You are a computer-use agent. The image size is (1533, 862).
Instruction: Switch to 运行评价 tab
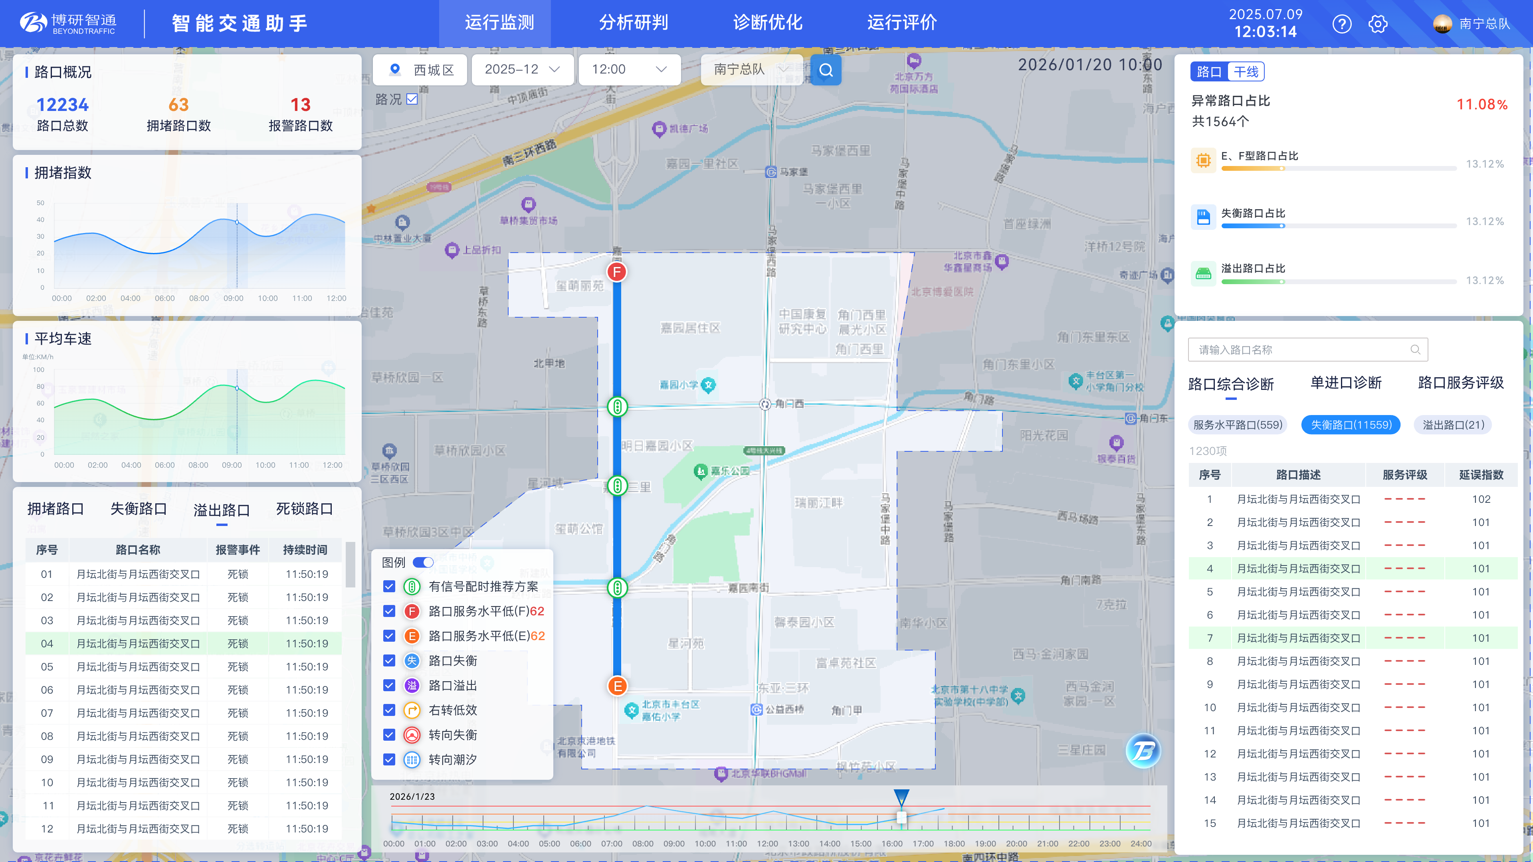pos(901,23)
